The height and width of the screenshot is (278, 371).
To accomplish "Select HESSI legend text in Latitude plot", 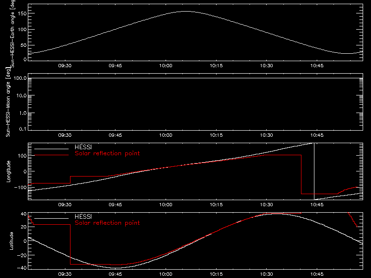I will [83, 216].
